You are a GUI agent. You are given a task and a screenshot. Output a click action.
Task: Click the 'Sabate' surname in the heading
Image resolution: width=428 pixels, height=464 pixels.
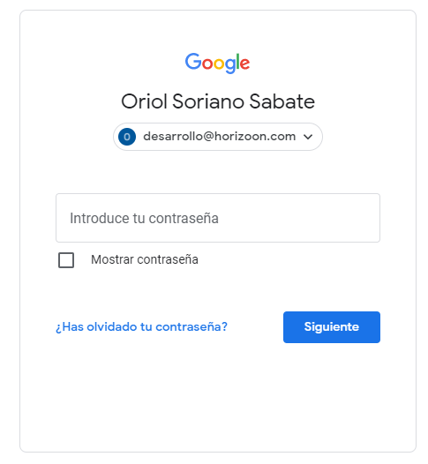tap(282, 101)
